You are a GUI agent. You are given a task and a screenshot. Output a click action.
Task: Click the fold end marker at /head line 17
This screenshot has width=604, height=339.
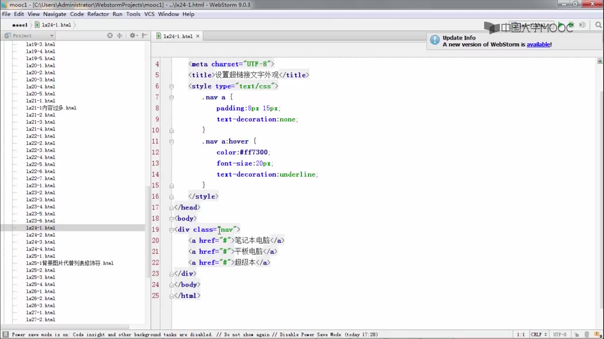point(171,208)
